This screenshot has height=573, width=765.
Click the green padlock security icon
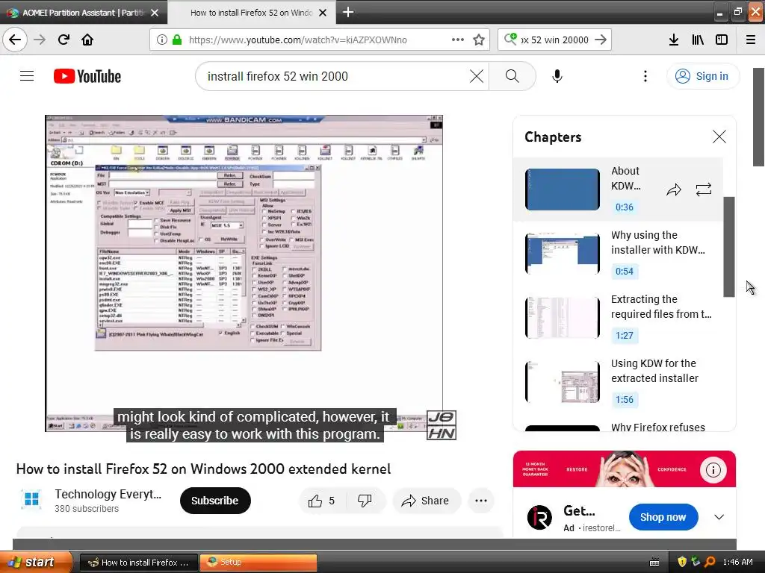[x=177, y=40]
